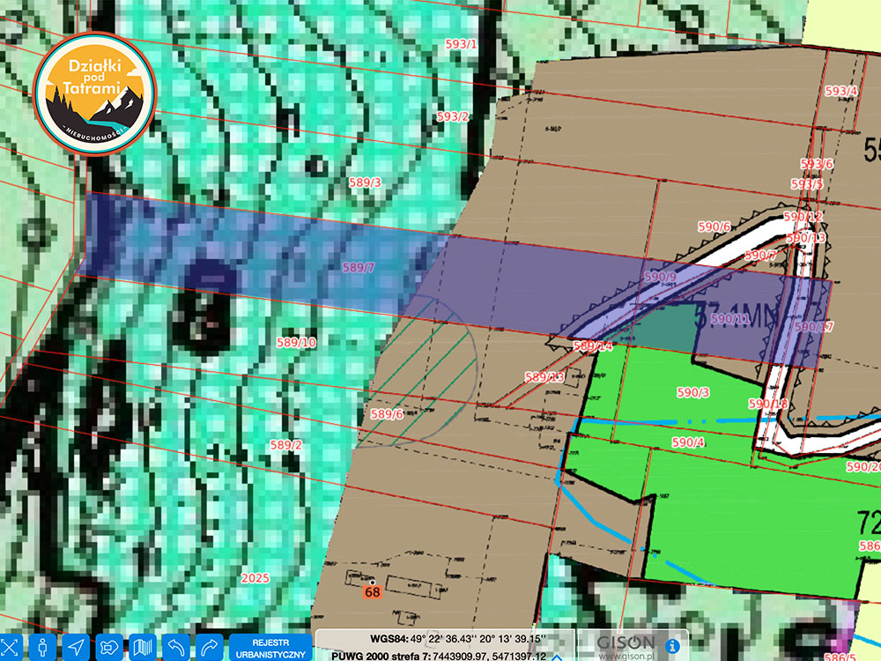Screen dimensions: 881x661
Task: Click the redo forward arrow icon
Action: [210, 647]
